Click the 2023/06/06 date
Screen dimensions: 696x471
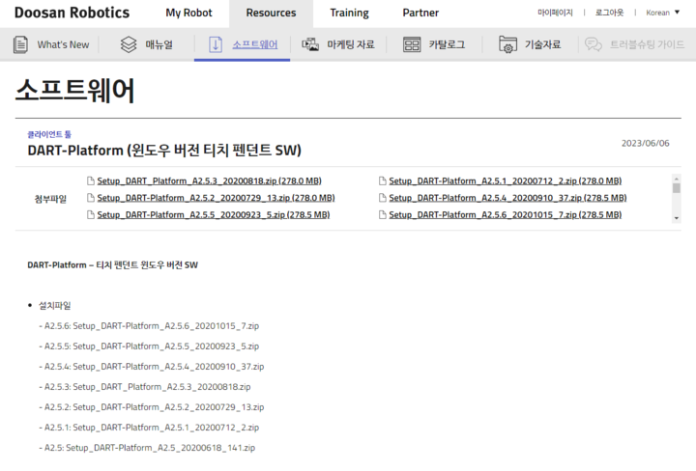click(645, 143)
